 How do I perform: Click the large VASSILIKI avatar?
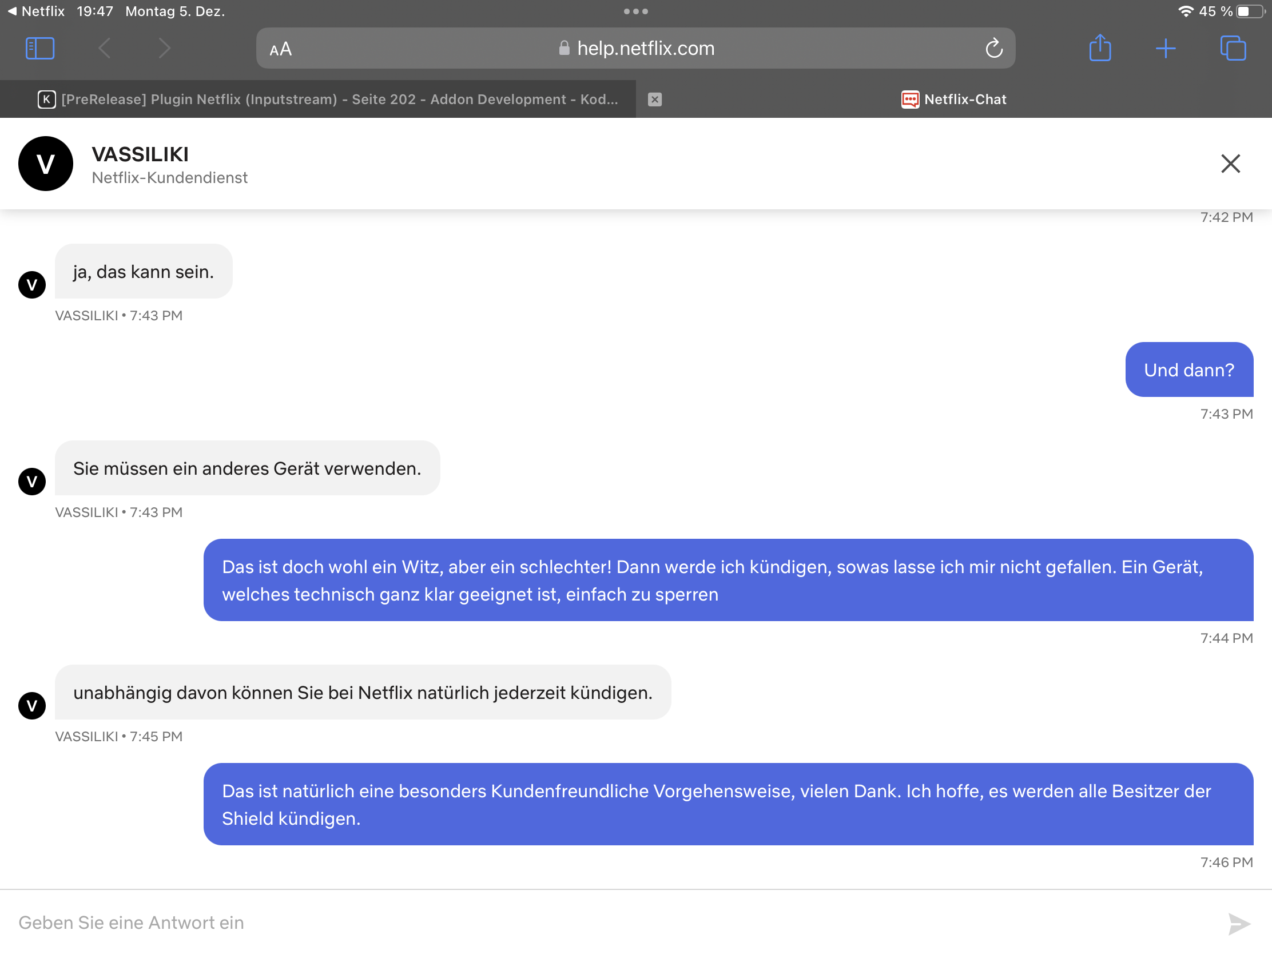[x=46, y=164]
